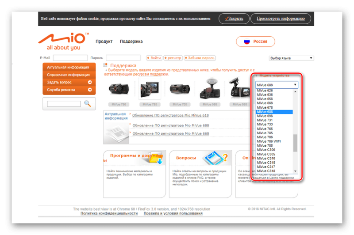This screenshot has width=354, height=235.
Task: Collapse the MiVue 688 model combo box
Action: point(277,85)
